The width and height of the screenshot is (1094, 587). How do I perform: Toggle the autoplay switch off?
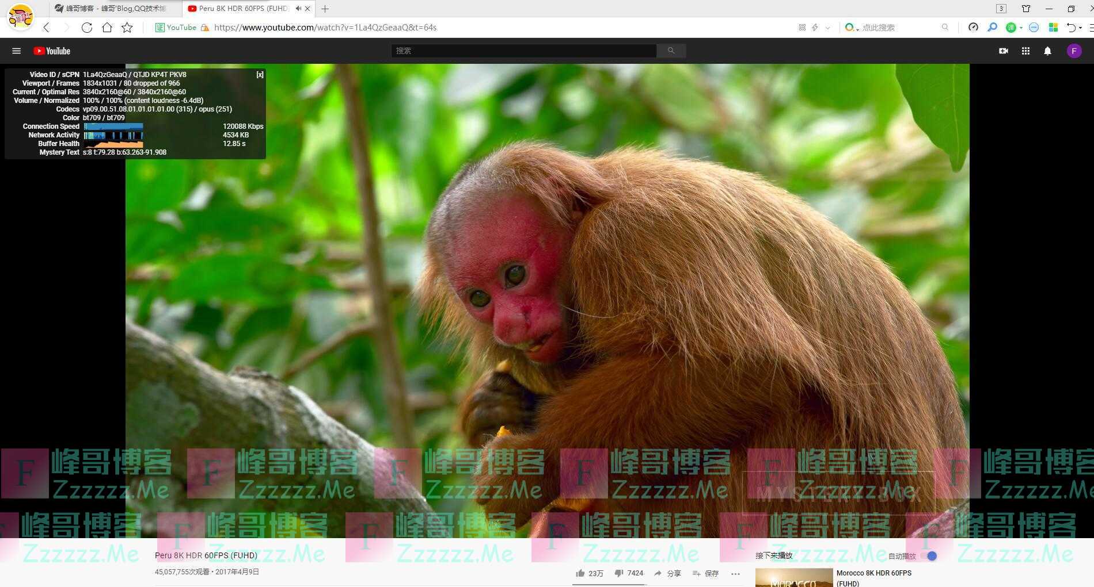pyautogui.click(x=929, y=556)
